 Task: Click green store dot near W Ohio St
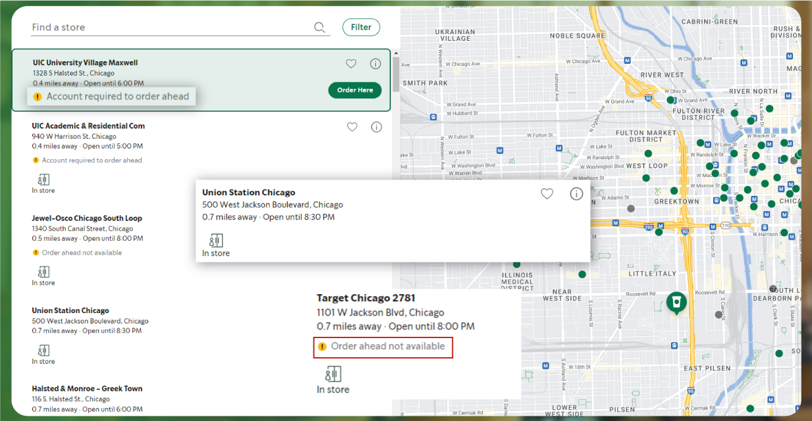pyautogui.click(x=670, y=100)
